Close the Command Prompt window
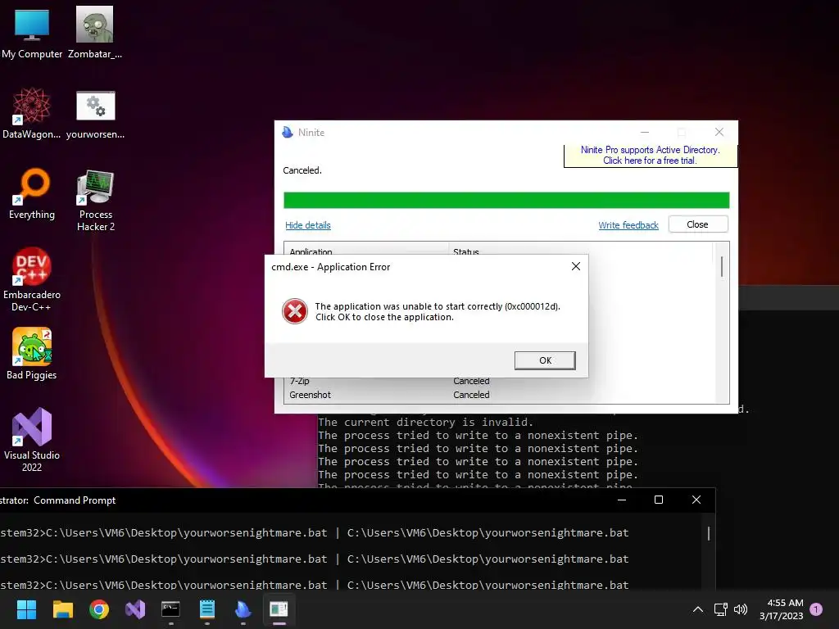 [696, 500]
